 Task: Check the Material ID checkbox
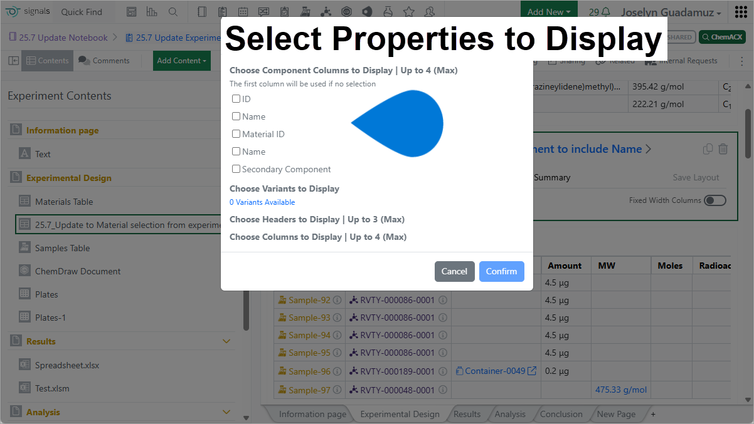click(236, 134)
